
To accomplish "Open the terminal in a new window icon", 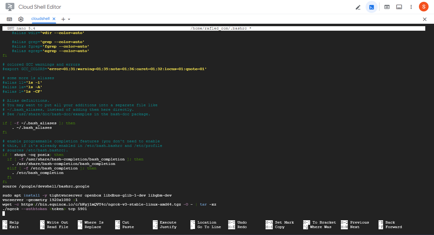I will (399, 7).
